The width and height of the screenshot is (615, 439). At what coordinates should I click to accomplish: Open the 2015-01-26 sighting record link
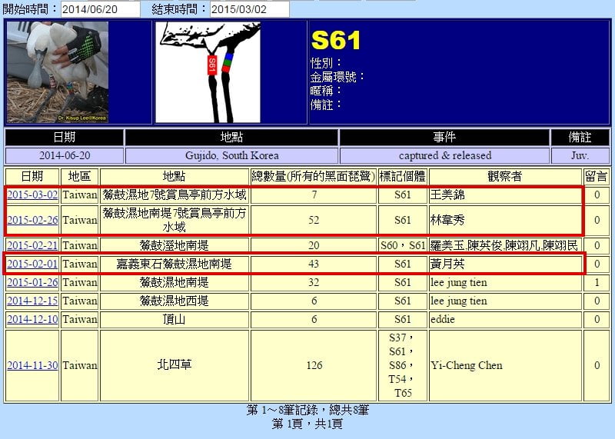point(32,282)
